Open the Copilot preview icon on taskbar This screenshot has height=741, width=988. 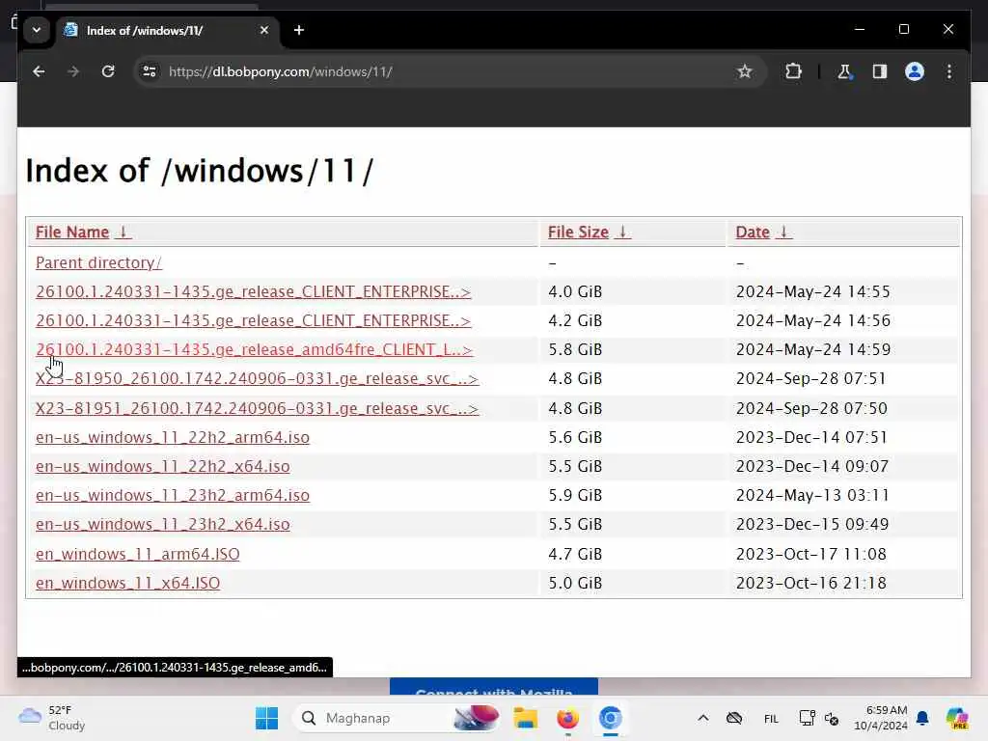tap(957, 718)
